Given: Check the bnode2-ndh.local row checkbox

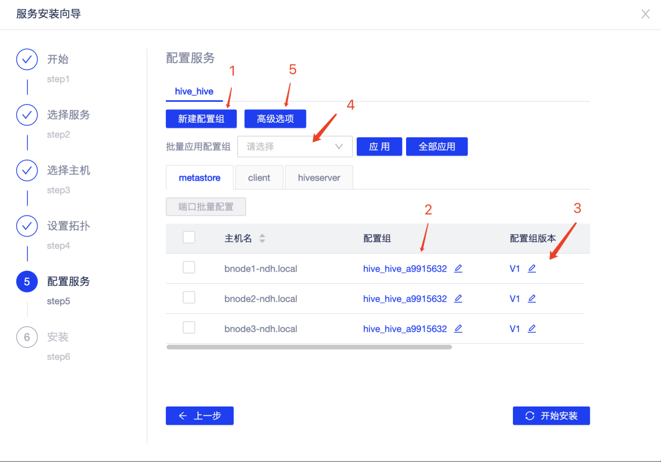Looking at the screenshot, I should (189, 297).
